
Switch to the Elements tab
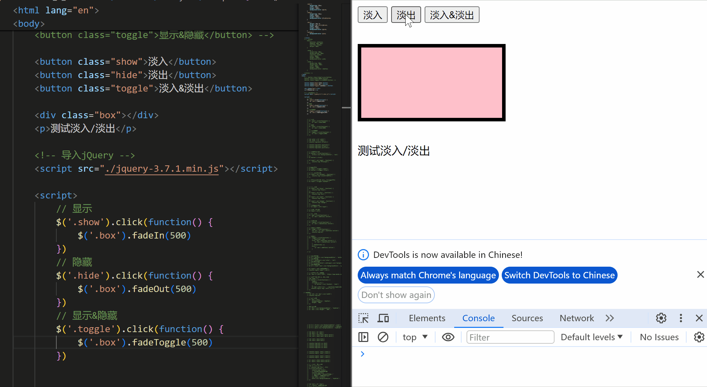click(427, 318)
